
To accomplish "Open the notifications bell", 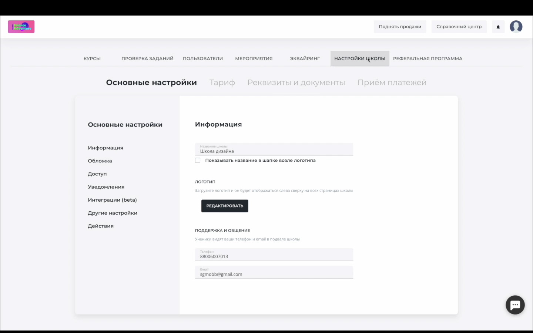I will tap(498, 26).
